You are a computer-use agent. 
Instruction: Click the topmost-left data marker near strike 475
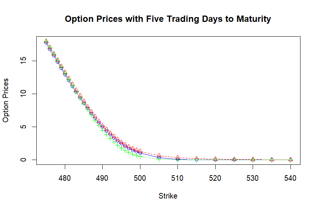point(46,42)
